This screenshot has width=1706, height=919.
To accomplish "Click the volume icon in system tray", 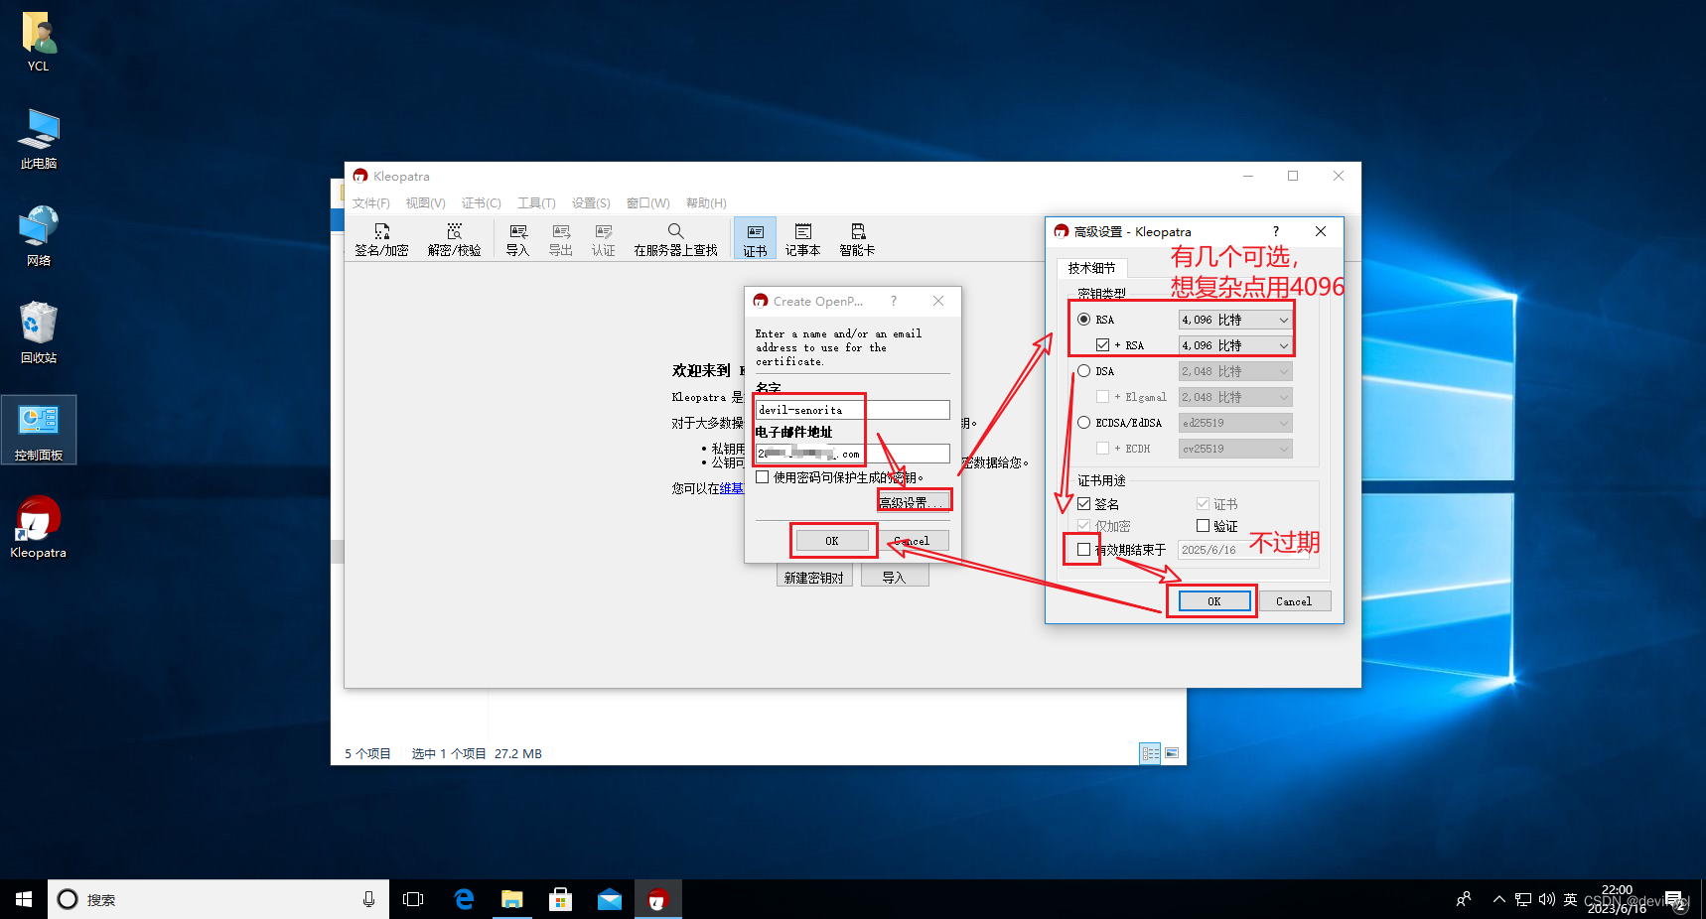I will click(x=1546, y=899).
